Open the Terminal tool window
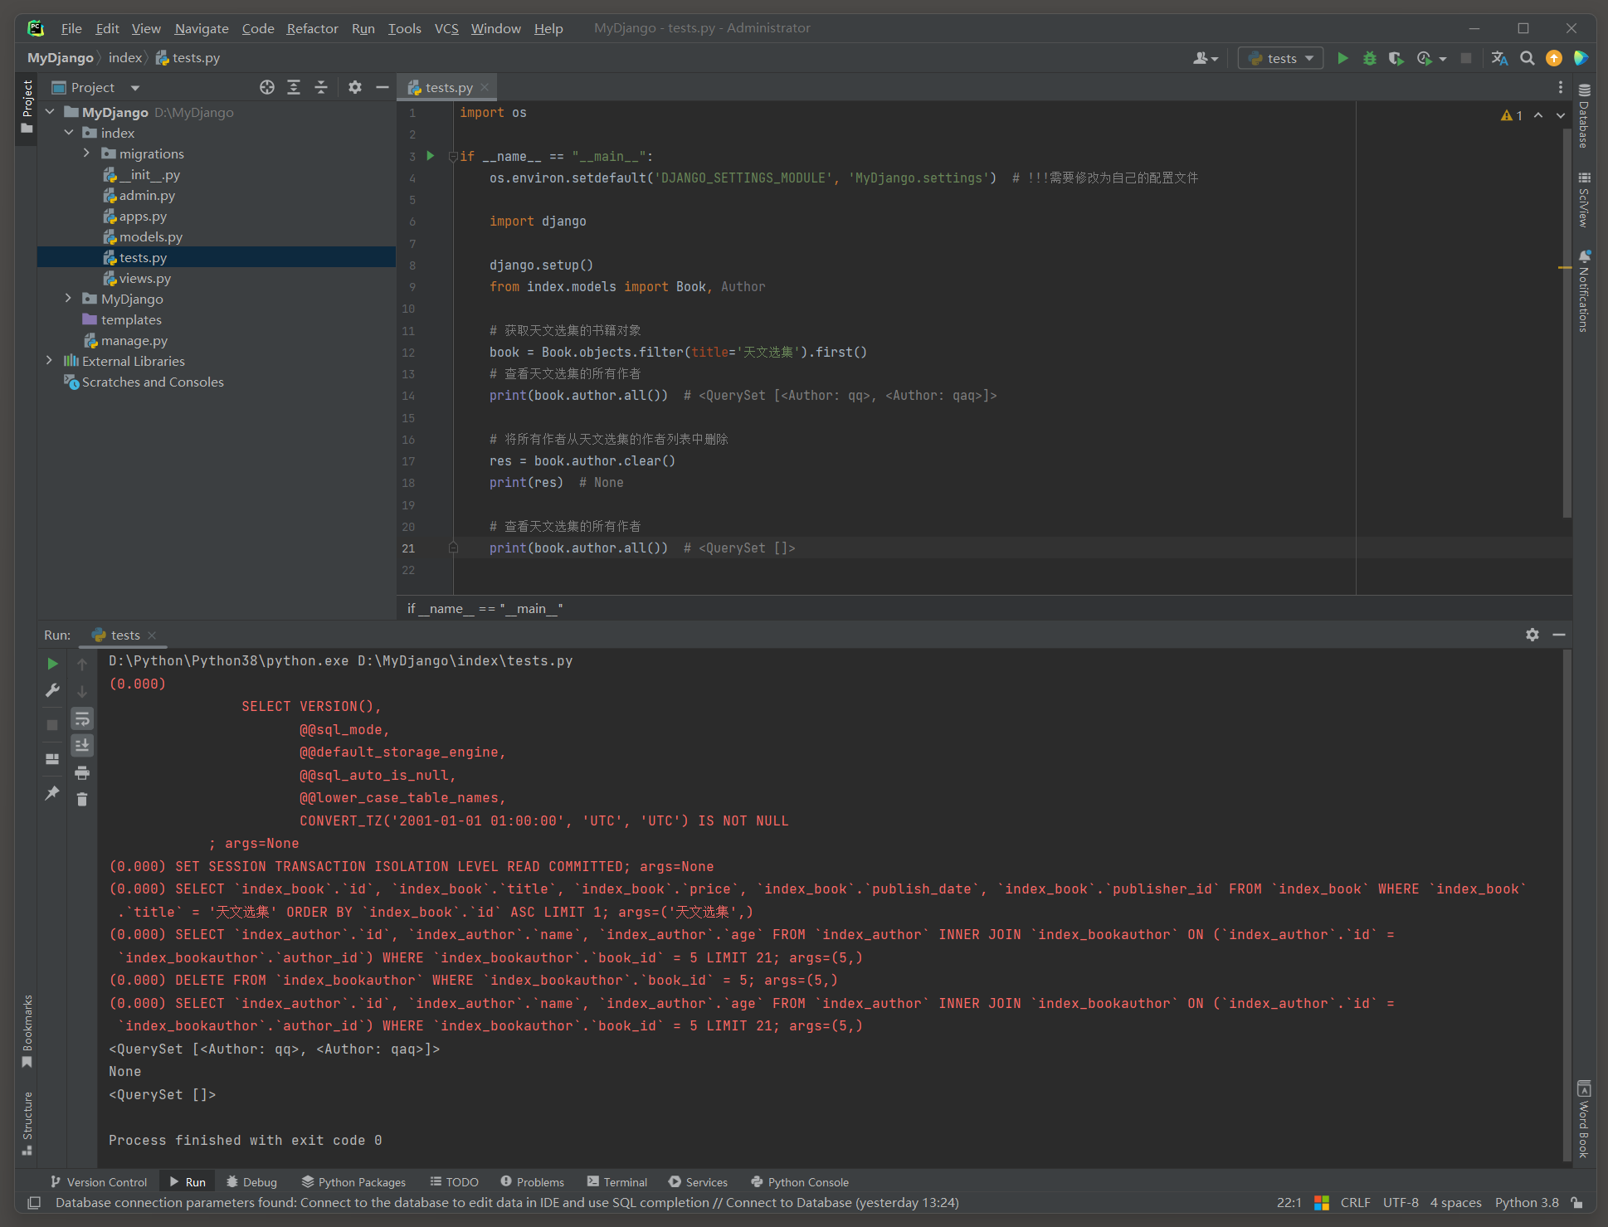 616,1182
